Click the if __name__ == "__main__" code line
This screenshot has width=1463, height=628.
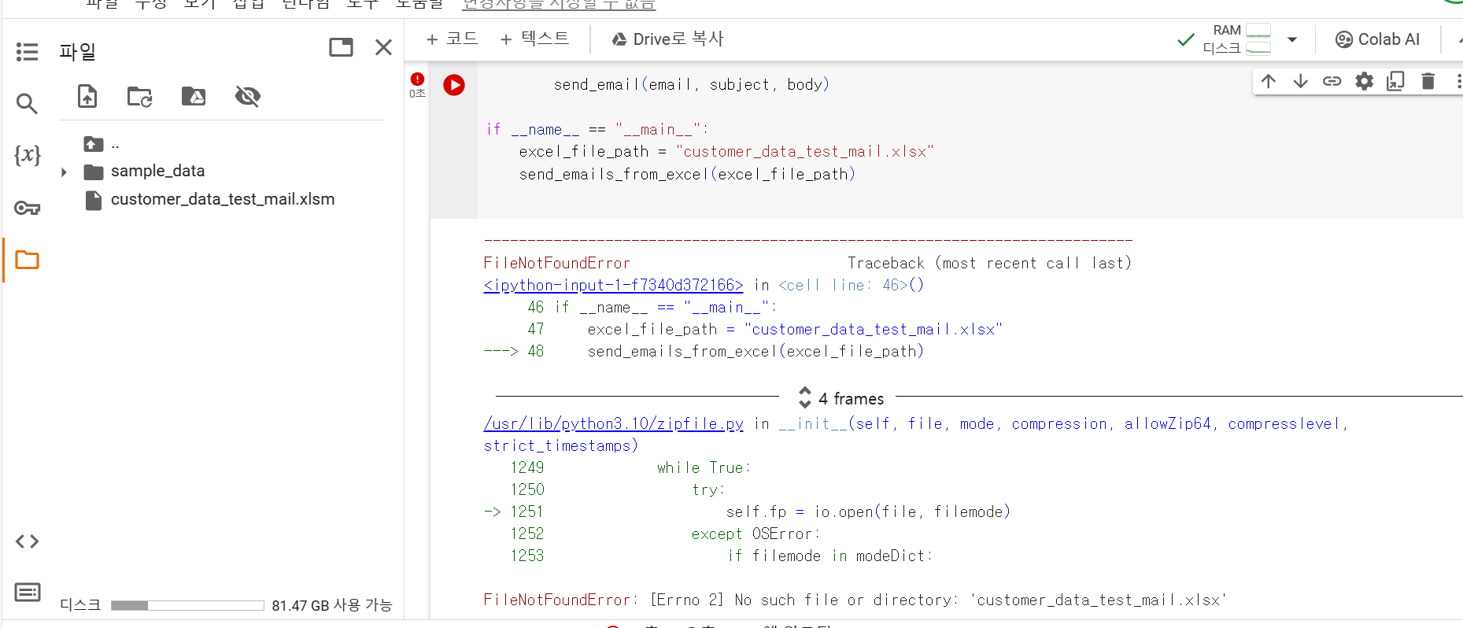(597, 129)
